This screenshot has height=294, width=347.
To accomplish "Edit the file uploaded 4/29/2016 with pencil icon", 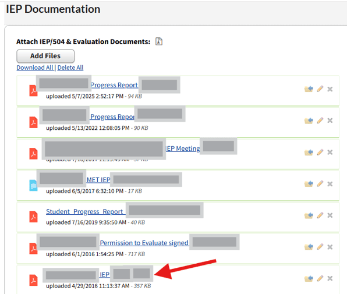I will 320,278.
